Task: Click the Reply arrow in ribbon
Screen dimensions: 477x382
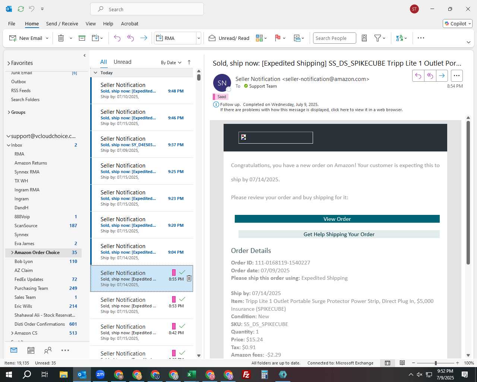Action: point(117,38)
